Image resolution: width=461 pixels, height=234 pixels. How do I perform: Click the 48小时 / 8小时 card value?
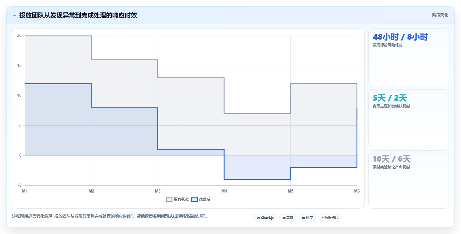pos(400,37)
